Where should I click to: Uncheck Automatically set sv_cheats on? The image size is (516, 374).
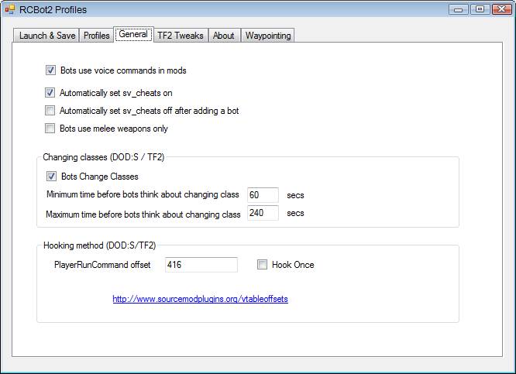(50, 93)
